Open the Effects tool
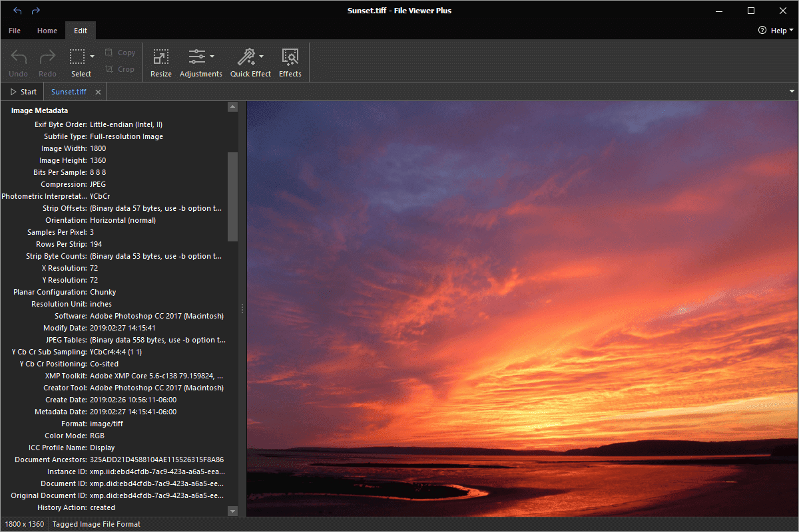The height and width of the screenshot is (532, 799). (x=290, y=57)
